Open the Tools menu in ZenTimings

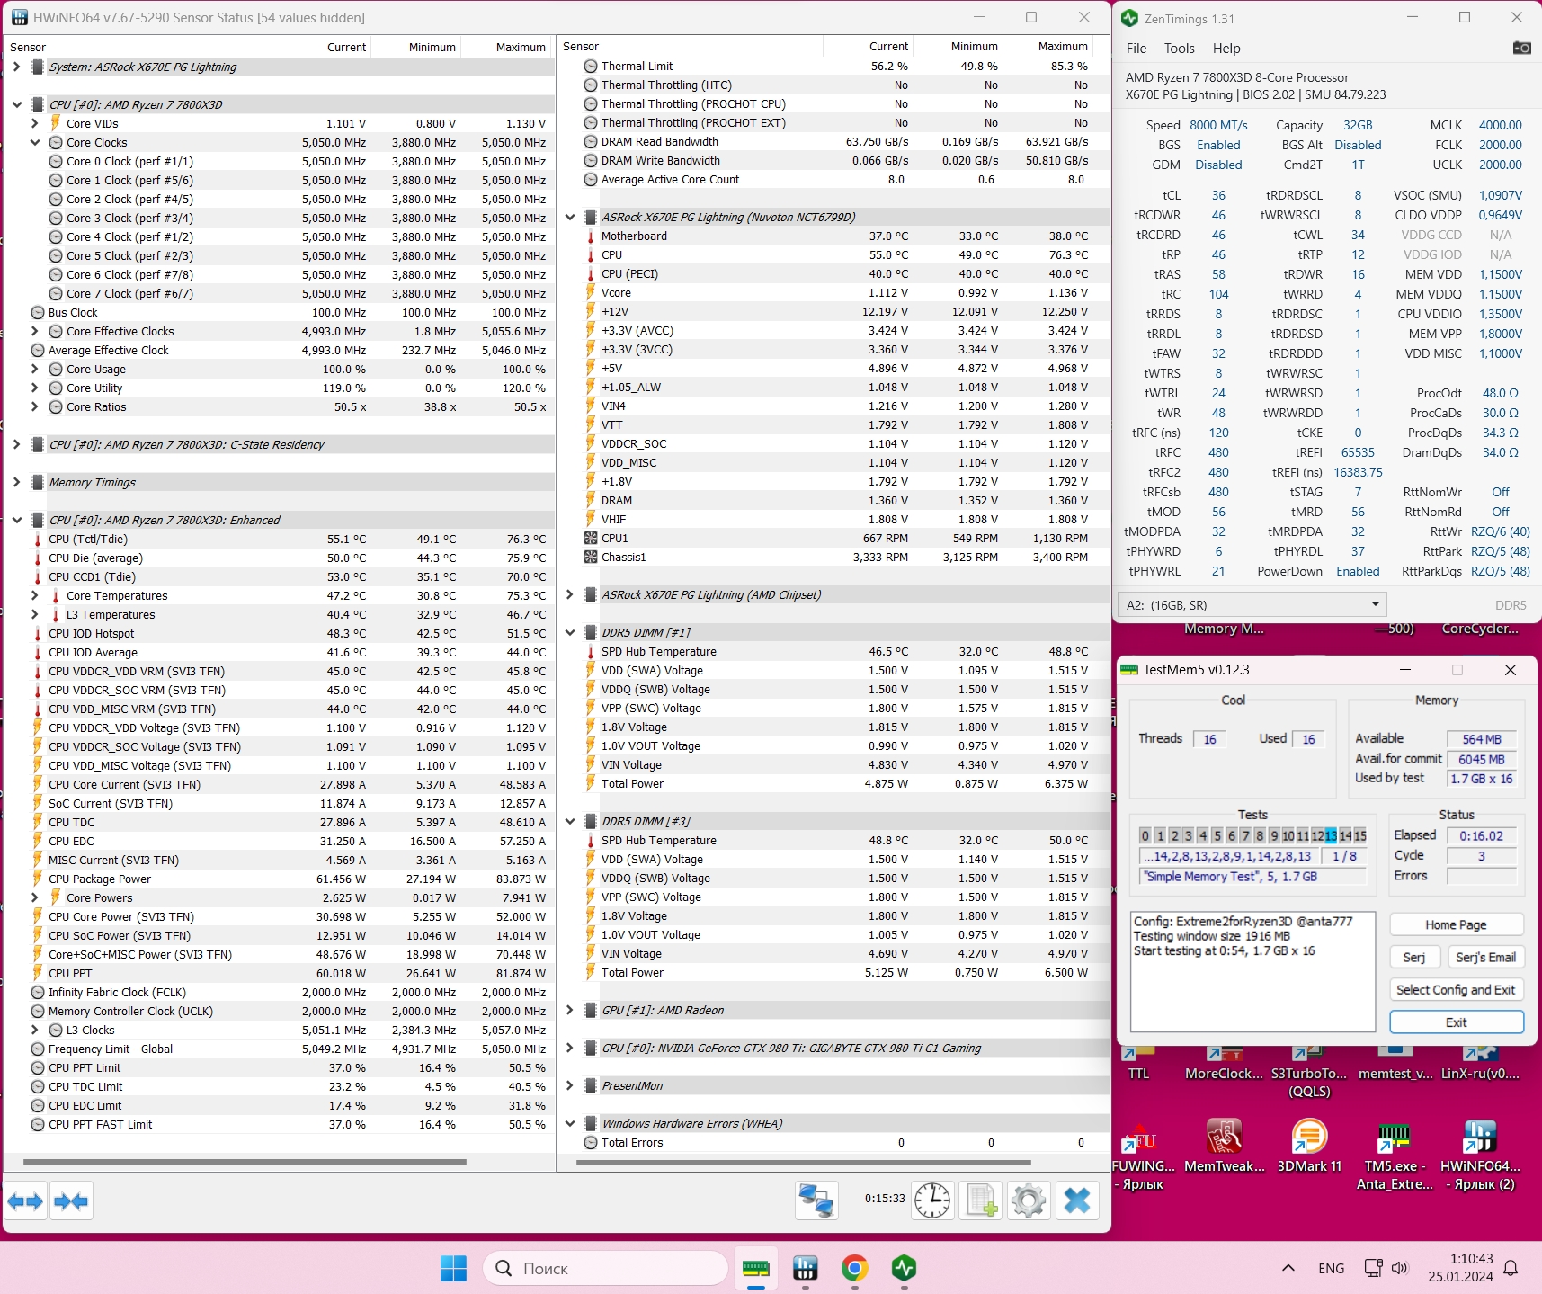click(x=1179, y=49)
